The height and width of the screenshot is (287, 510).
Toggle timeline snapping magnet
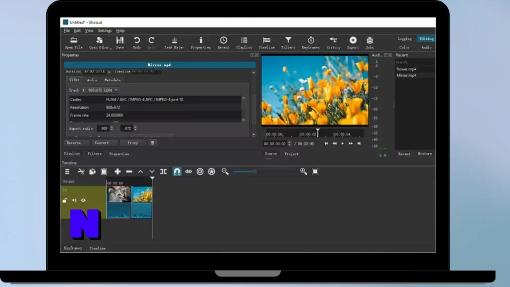coord(177,171)
